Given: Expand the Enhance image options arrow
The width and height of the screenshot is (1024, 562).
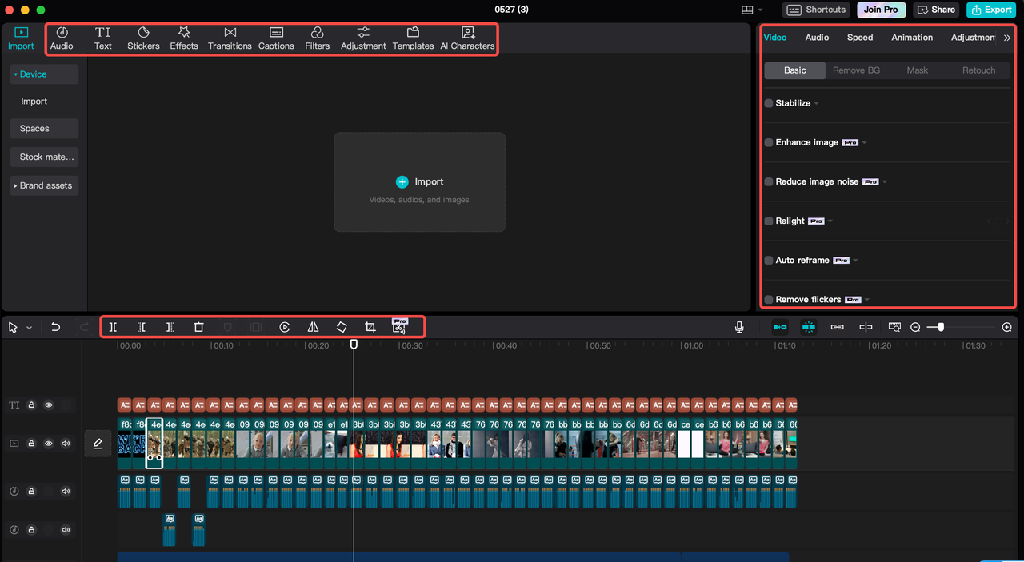Looking at the screenshot, I should coord(865,142).
